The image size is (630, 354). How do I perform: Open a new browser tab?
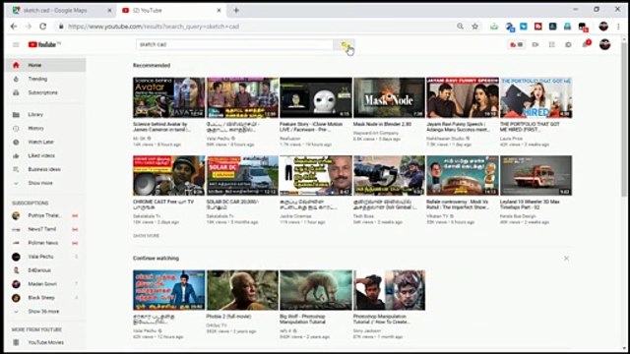[236, 11]
